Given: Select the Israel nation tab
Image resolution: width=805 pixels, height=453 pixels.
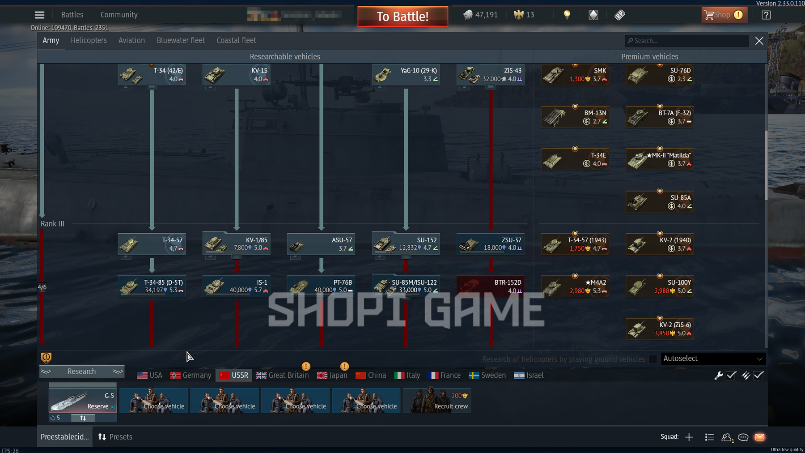Looking at the screenshot, I should click(x=529, y=376).
